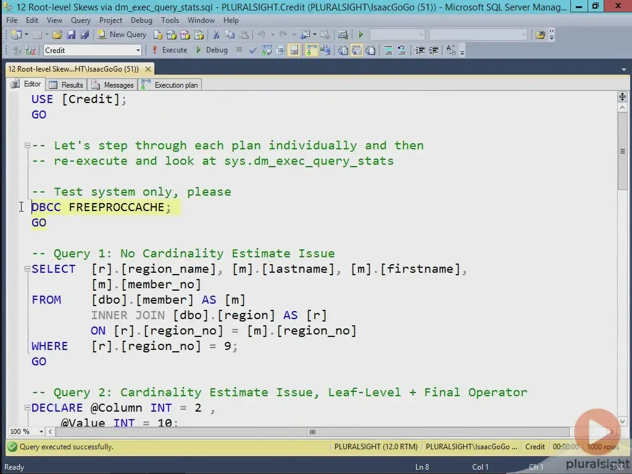Switch output to Results to Text
Image resolution: width=632 pixels, height=474 pixels.
(x=343, y=51)
